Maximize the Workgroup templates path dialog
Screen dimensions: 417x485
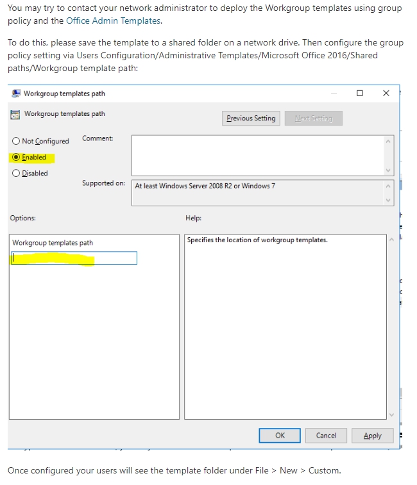point(360,93)
